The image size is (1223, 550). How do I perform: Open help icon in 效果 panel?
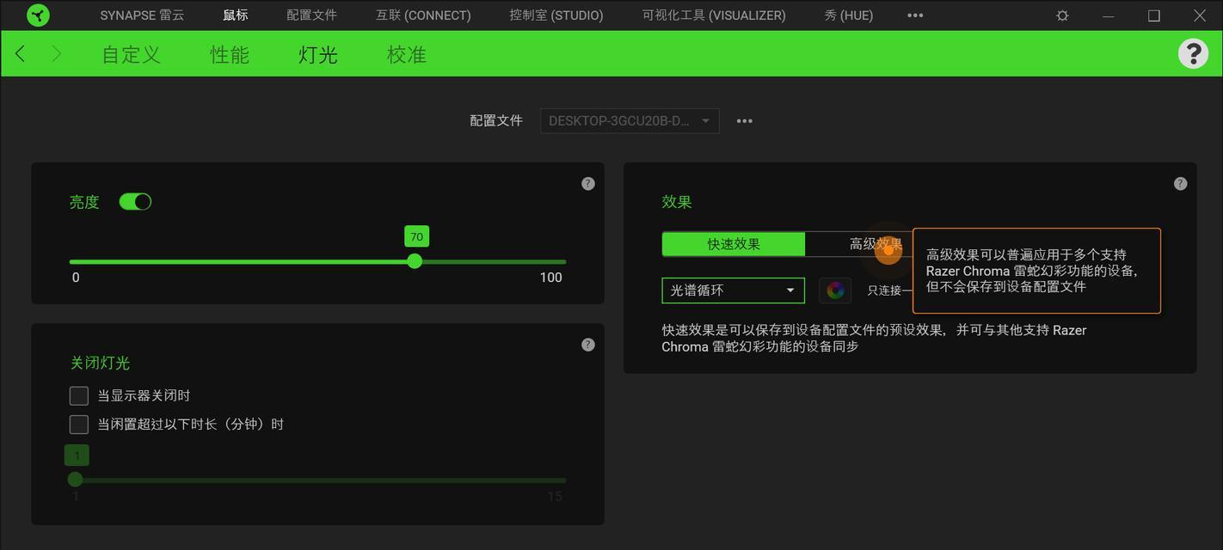pyautogui.click(x=1180, y=184)
